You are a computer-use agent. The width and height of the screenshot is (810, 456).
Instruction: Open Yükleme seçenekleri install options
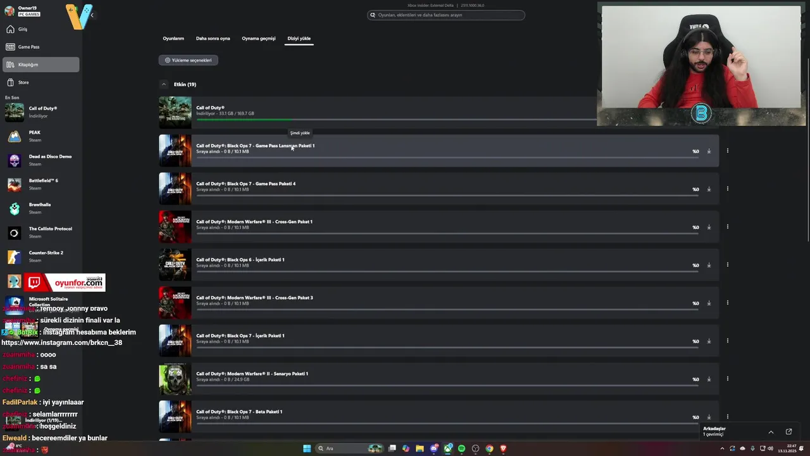189,60
